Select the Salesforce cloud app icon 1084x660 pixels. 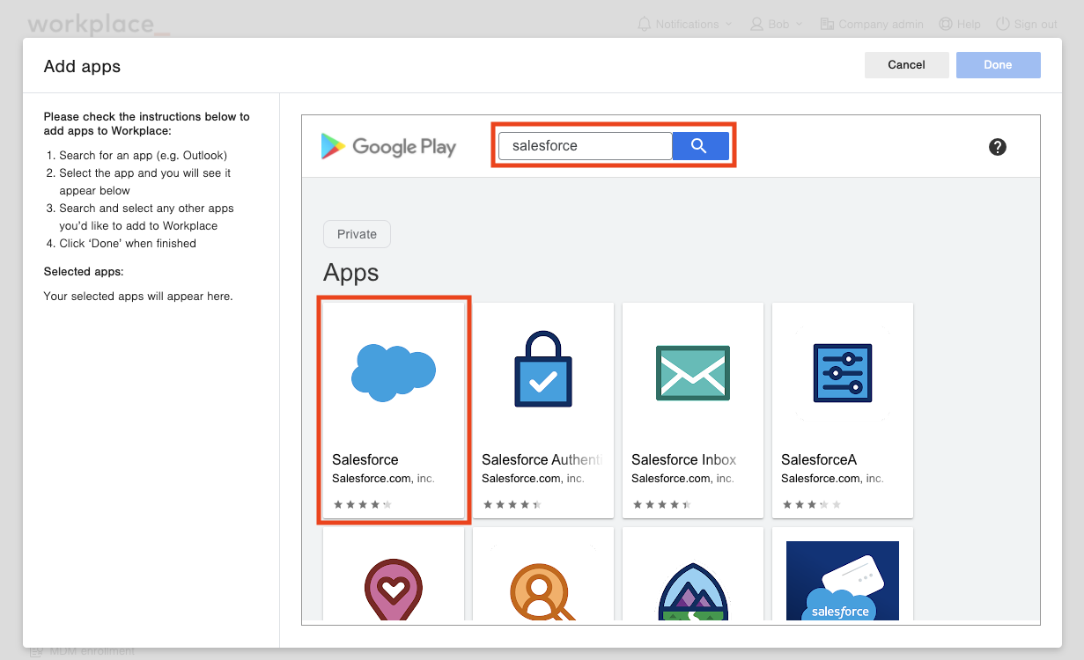tap(394, 373)
